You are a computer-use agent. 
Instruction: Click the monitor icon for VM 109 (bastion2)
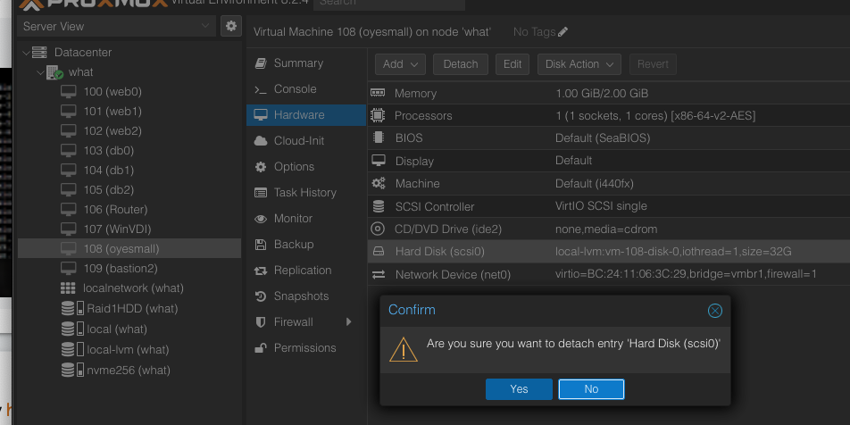[68, 268]
